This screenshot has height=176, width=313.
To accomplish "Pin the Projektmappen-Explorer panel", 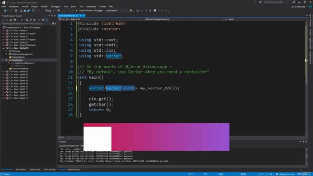I will (52, 16).
